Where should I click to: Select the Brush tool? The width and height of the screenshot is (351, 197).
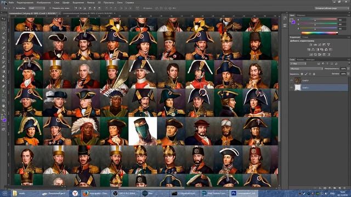3,53
